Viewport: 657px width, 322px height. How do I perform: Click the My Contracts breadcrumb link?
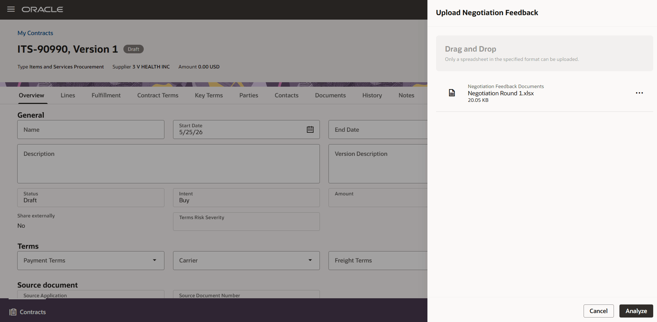pos(35,33)
